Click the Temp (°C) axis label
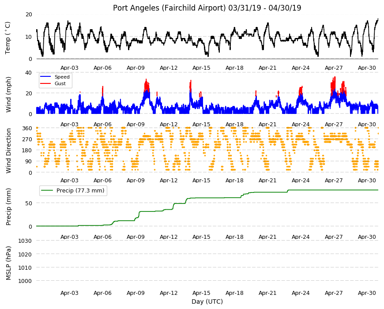 8,38
